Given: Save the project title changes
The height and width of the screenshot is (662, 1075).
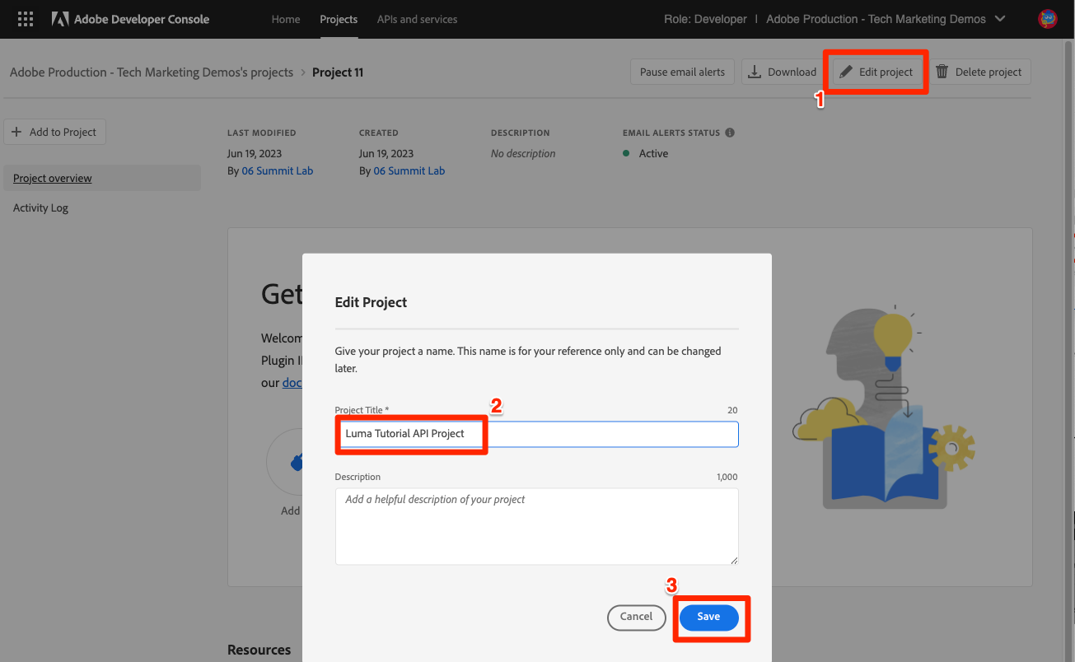Looking at the screenshot, I should click(708, 617).
